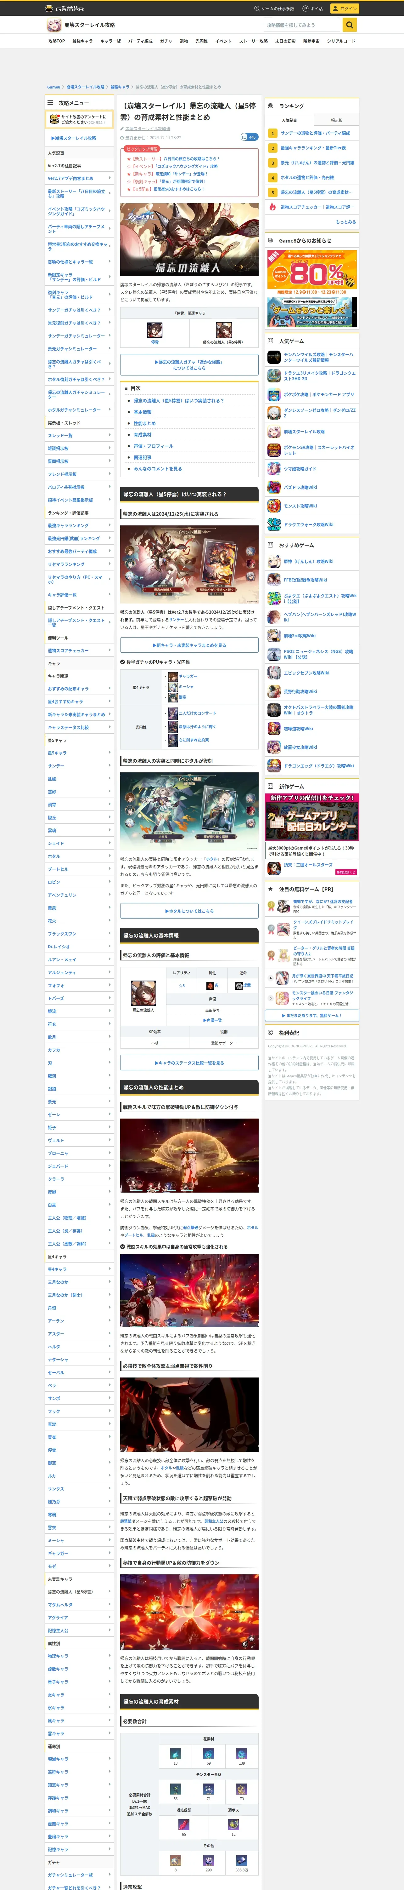Screen dimensions: 404x1890
Task: Click the Game8 logo in the header
Action: point(65,8)
